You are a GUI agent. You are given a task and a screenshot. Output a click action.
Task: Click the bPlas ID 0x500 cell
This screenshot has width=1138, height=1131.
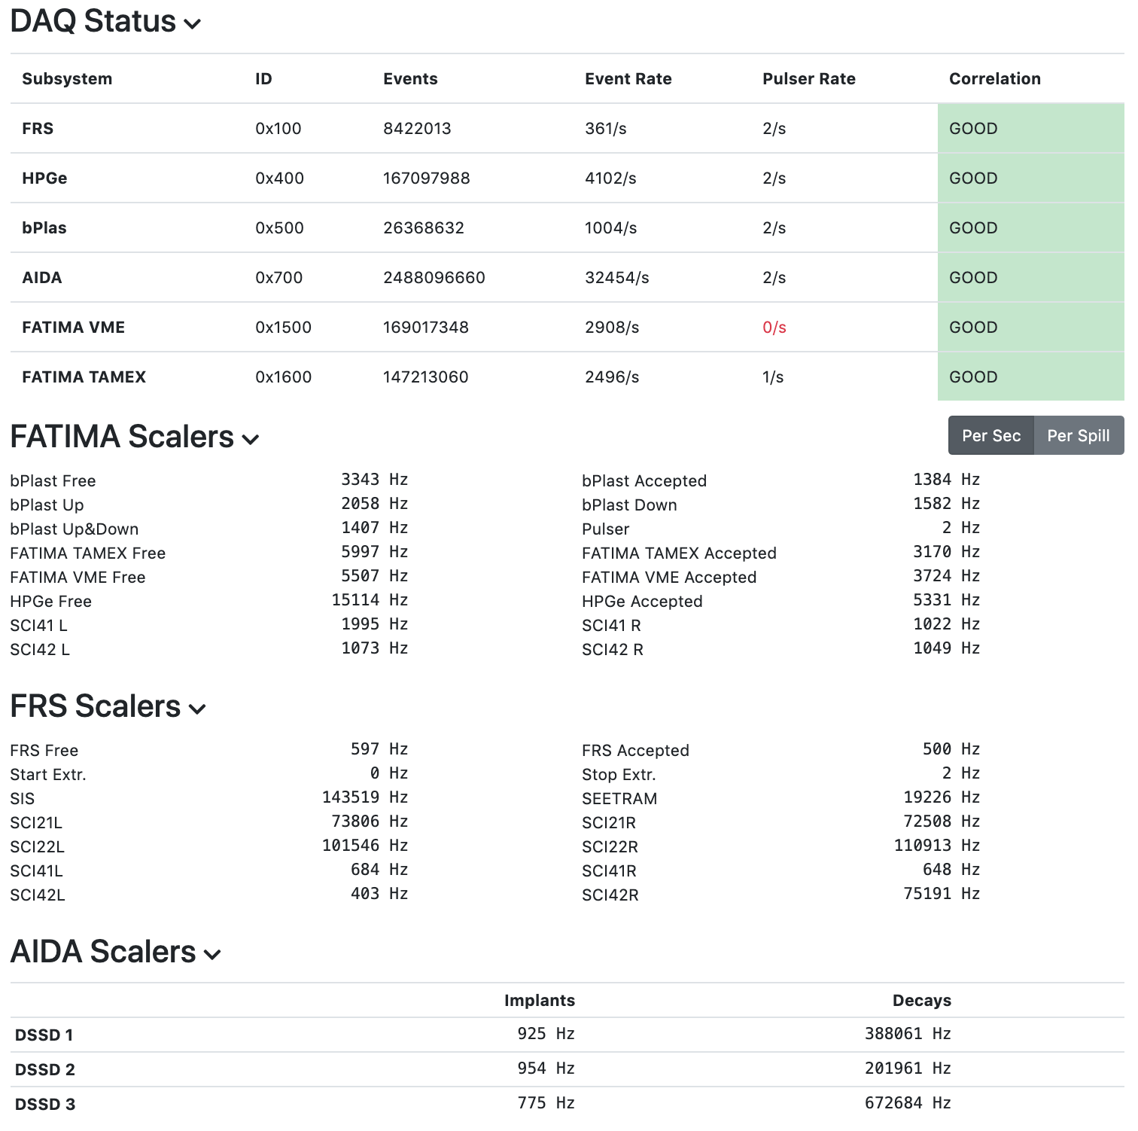[x=279, y=228]
